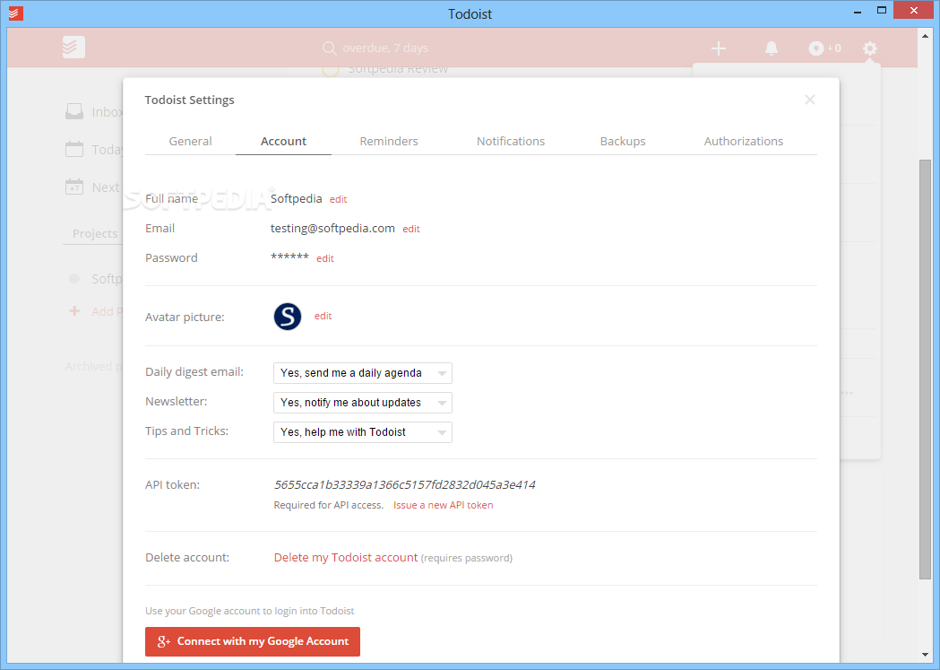Click the Projects heading in sidebar
The image size is (940, 670).
tap(95, 233)
